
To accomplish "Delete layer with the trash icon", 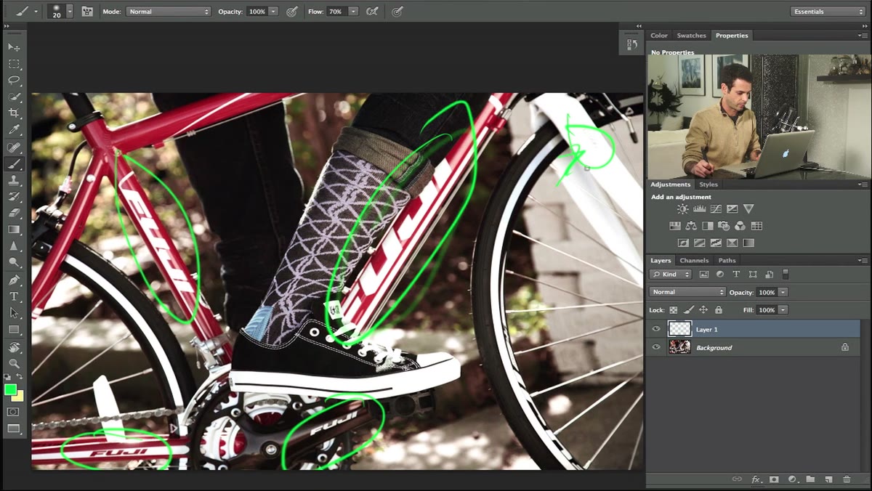I will click(x=846, y=479).
